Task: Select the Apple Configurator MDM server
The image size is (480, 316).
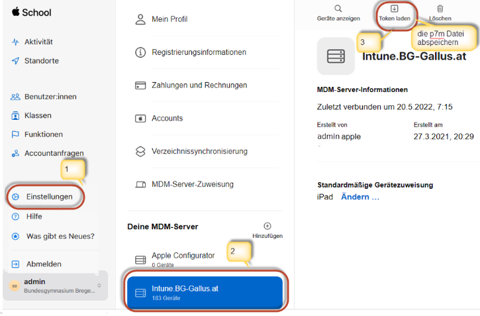Action: pyautogui.click(x=183, y=258)
